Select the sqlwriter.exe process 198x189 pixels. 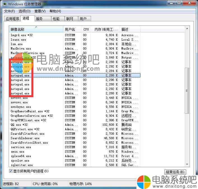pos(74,165)
